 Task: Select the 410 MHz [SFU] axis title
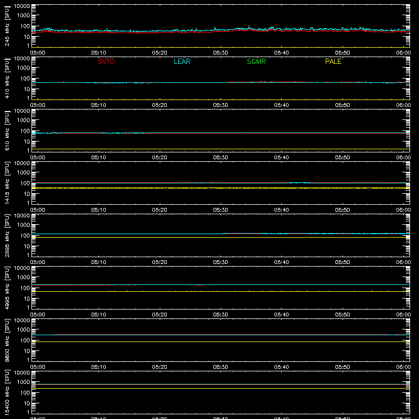point(7,79)
